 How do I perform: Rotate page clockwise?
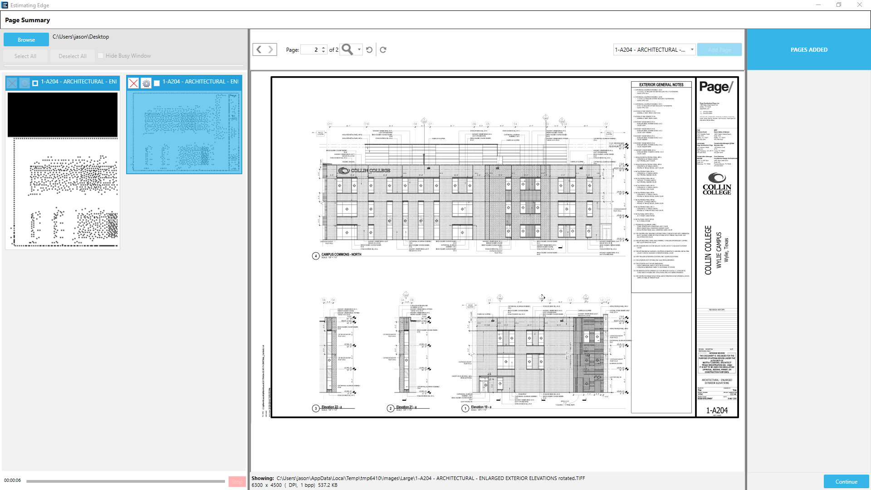383,49
